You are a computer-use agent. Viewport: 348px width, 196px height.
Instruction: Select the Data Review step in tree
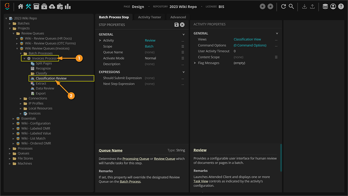click(45, 88)
